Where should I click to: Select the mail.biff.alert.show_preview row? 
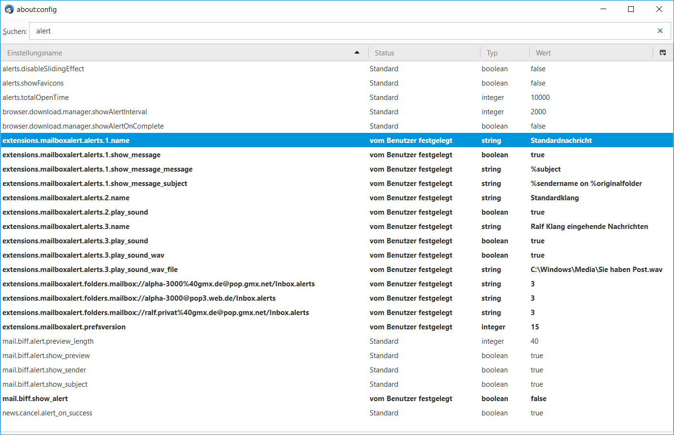(x=337, y=356)
